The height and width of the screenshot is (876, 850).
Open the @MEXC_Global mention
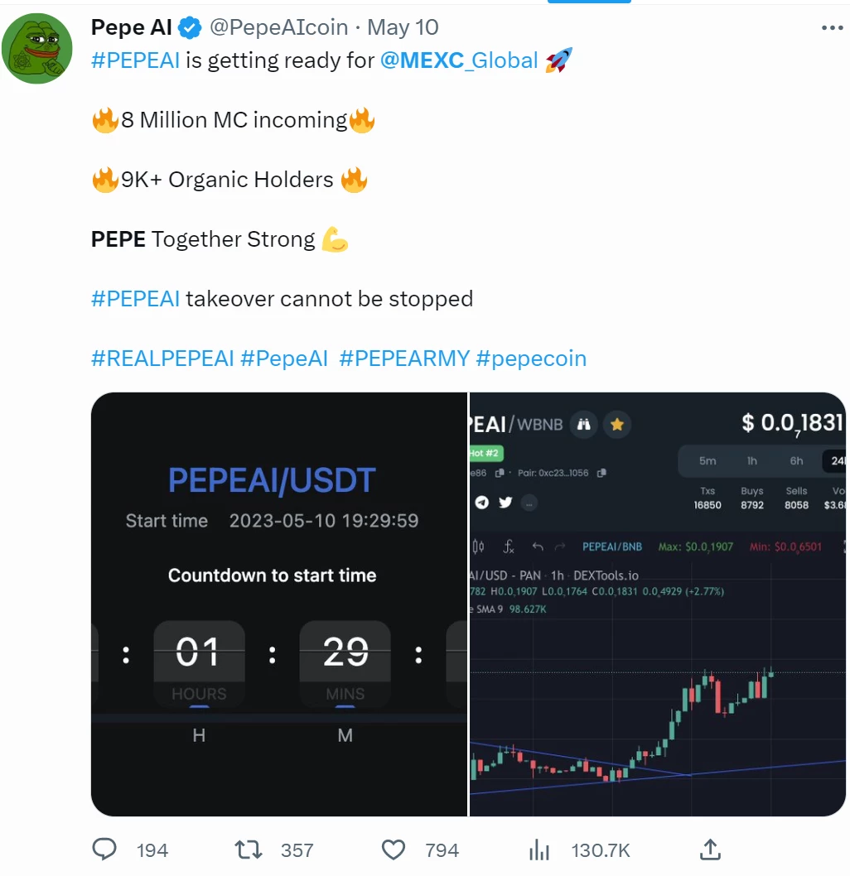coord(459,60)
